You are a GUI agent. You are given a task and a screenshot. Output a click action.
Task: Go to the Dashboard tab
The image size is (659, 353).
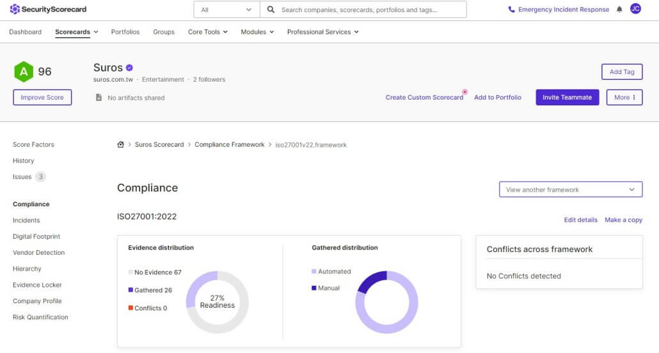pos(25,32)
